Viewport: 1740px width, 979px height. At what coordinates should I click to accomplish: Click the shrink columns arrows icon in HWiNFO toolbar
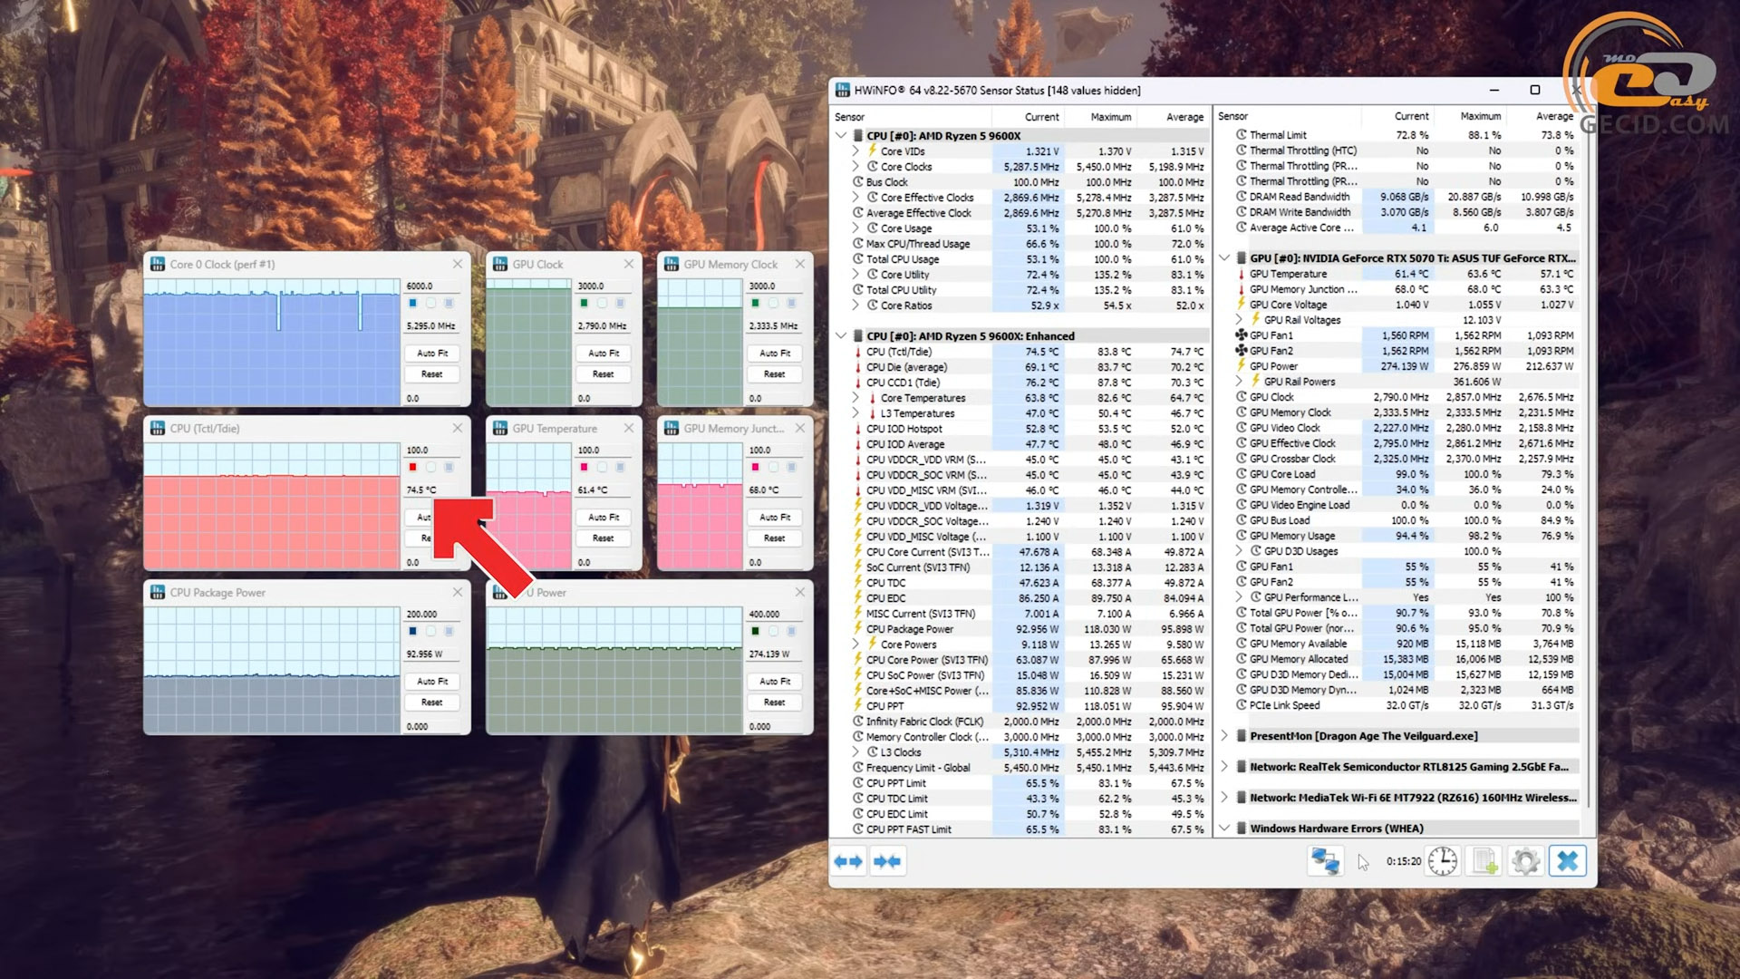887,861
